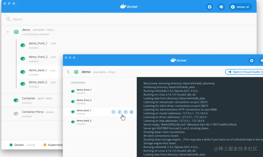Click the user/path text in front window header
The image size is (263, 157).
[x=105, y=72]
